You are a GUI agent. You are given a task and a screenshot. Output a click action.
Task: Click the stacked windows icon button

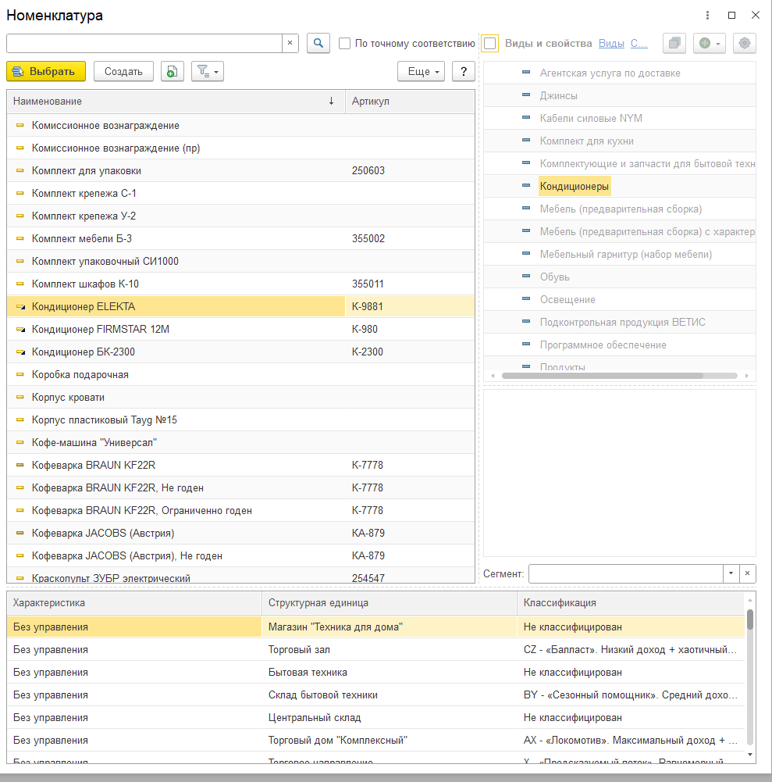click(674, 44)
